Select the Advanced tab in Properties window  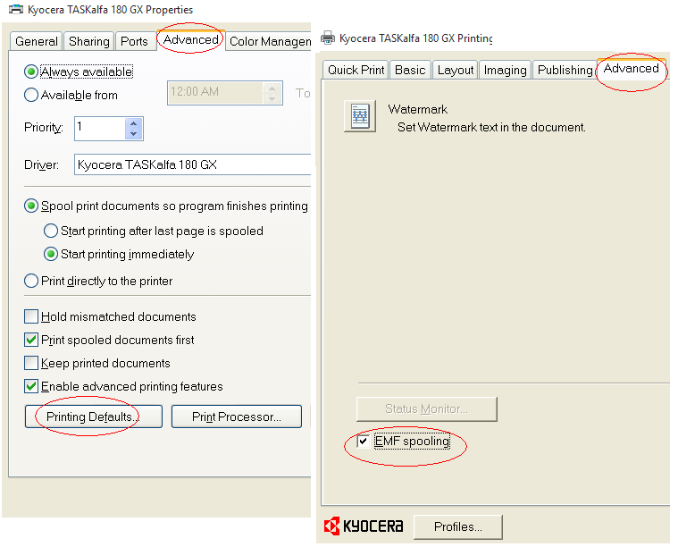190,40
